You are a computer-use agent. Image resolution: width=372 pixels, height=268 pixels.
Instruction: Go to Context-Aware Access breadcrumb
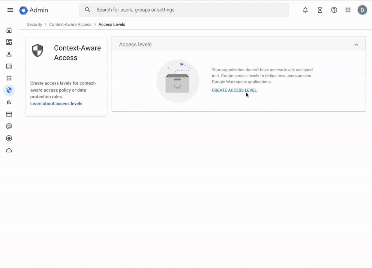70,24
